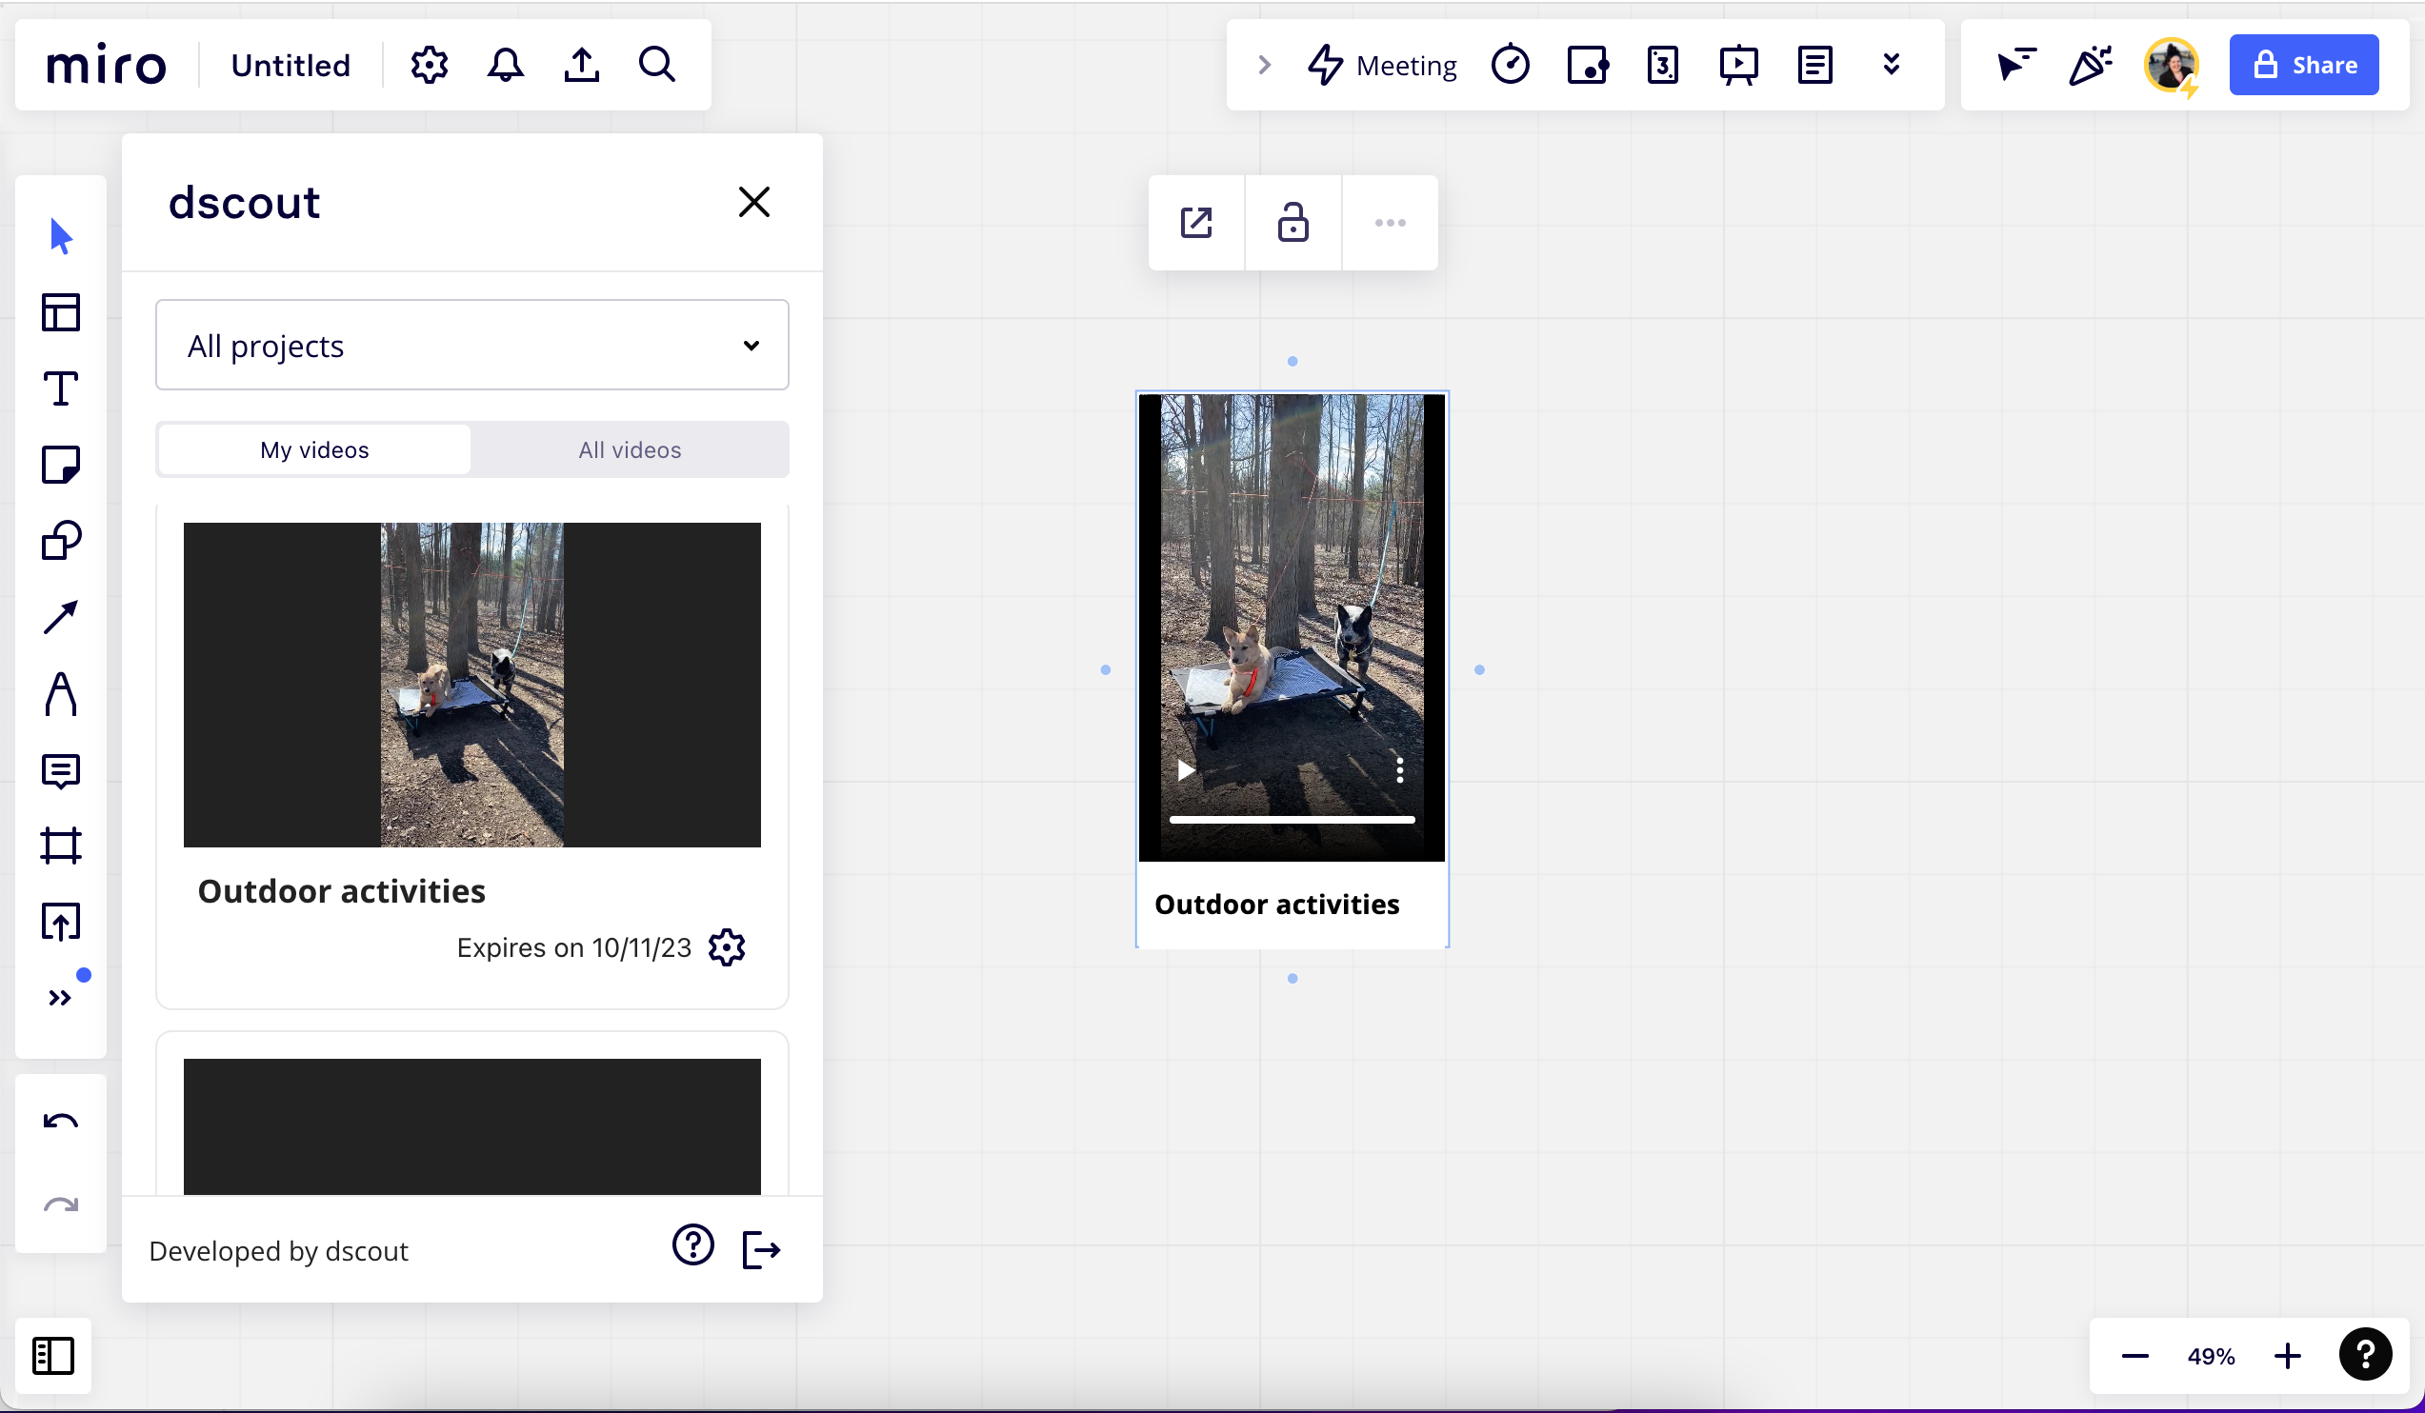Click the video progress bar
This screenshot has width=2425, height=1413.
pyautogui.click(x=1292, y=820)
